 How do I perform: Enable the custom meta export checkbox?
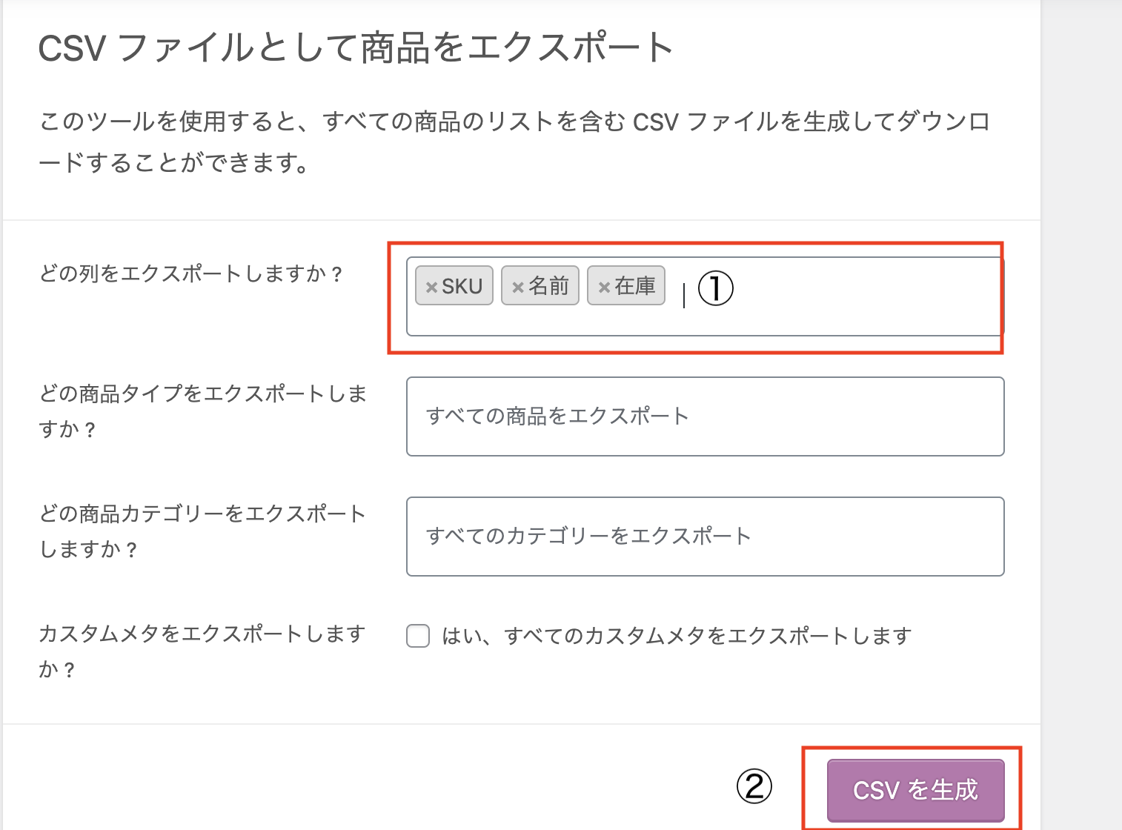pyautogui.click(x=418, y=636)
